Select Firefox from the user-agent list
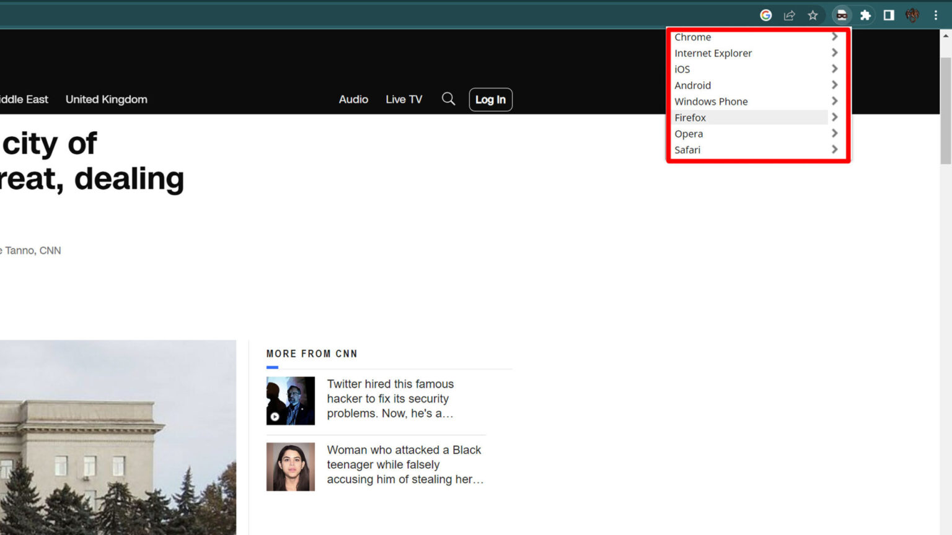Viewport: 952px width, 535px height. coord(690,118)
